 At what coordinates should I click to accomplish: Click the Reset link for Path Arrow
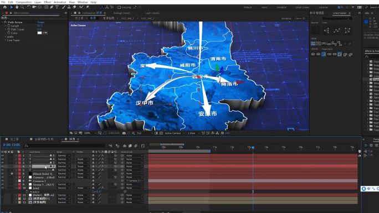pos(41,22)
